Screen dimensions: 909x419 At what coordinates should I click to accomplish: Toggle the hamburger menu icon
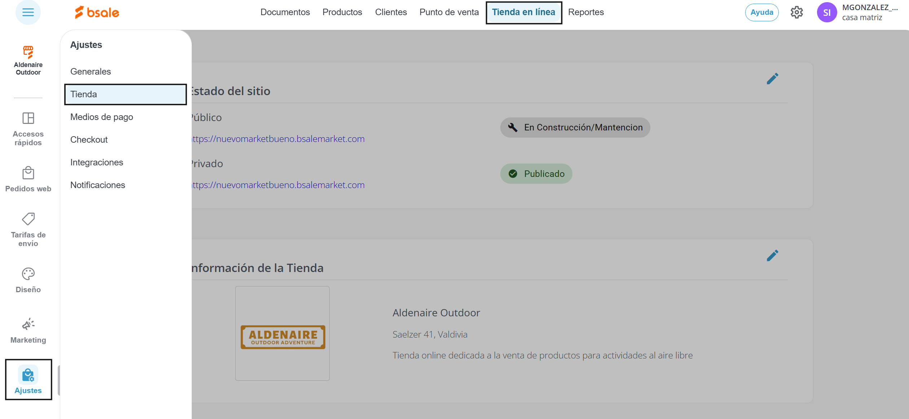click(28, 12)
